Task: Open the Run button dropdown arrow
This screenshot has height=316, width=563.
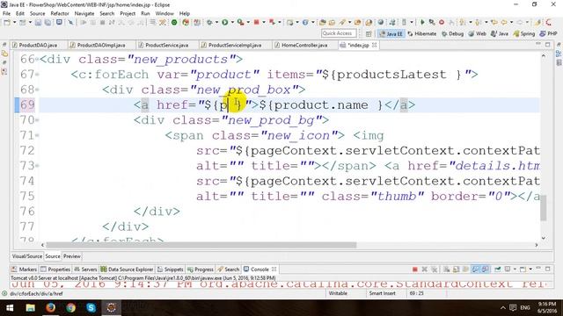Action: (x=232, y=22)
